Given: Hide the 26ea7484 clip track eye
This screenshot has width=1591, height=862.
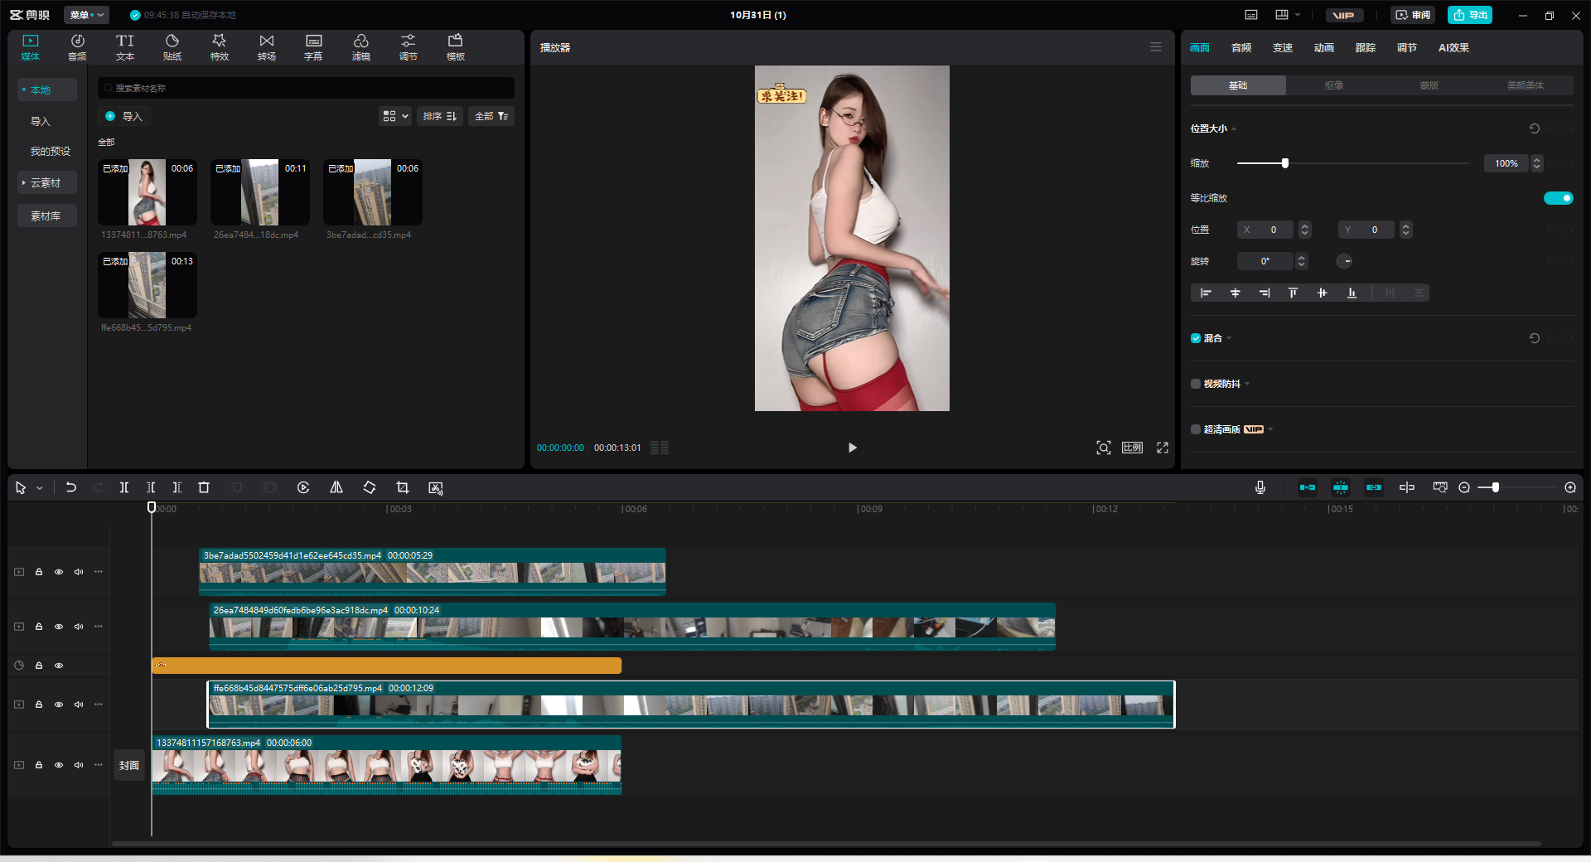Looking at the screenshot, I should coord(59,627).
